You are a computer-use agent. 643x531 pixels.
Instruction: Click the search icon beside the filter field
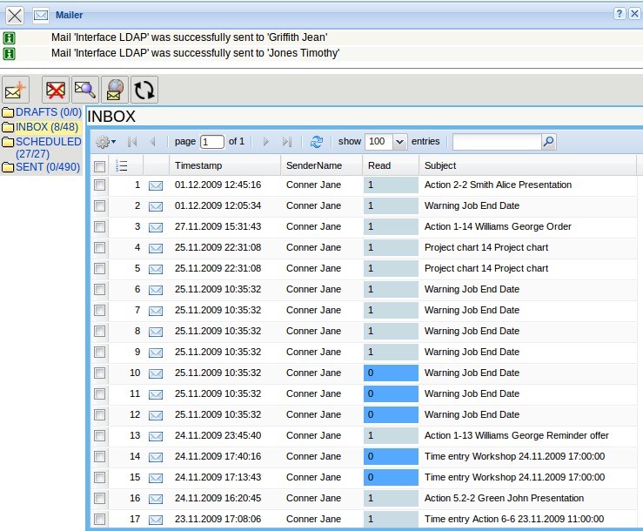tap(548, 142)
